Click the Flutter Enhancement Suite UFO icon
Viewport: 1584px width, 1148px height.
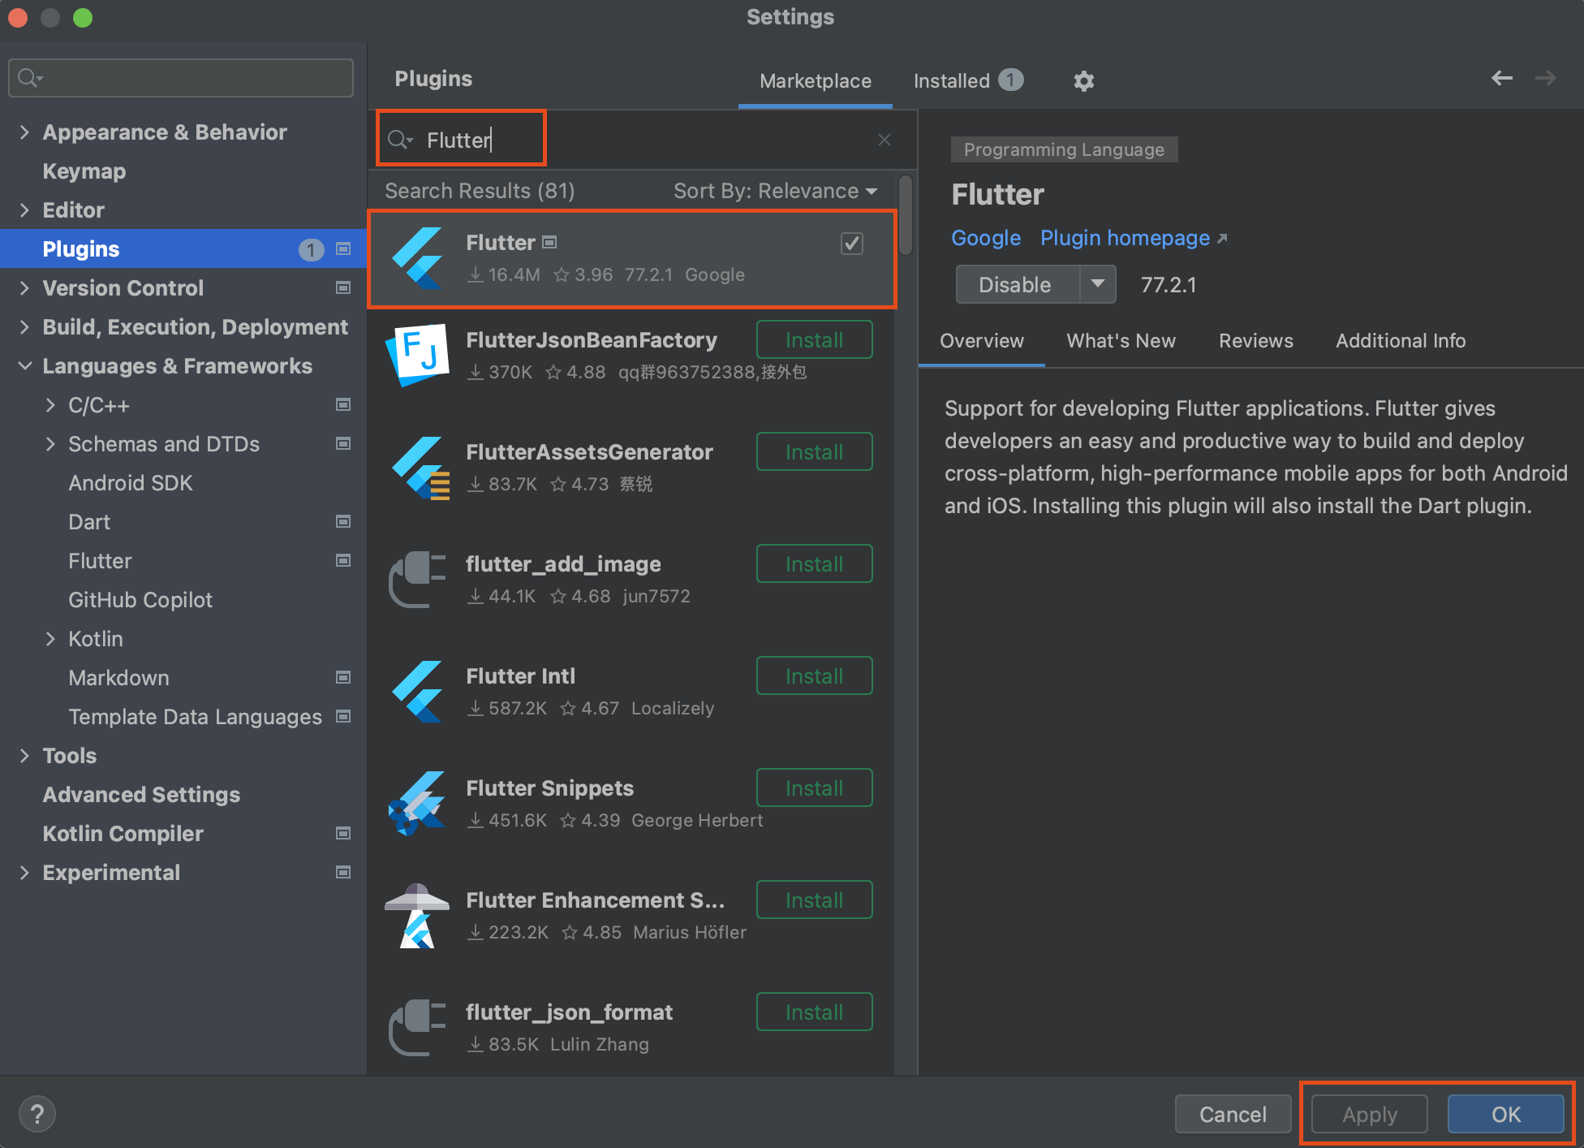[417, 916]
